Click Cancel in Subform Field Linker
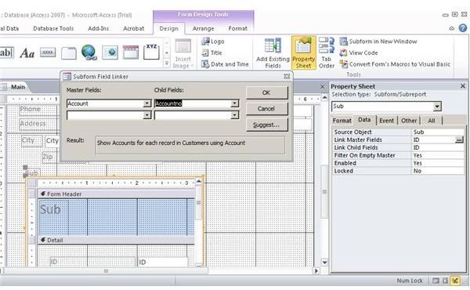 pyautogui.click(x=267, y=109)
